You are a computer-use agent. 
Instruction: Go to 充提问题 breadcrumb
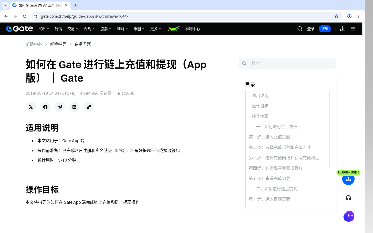tap(82, 44)
